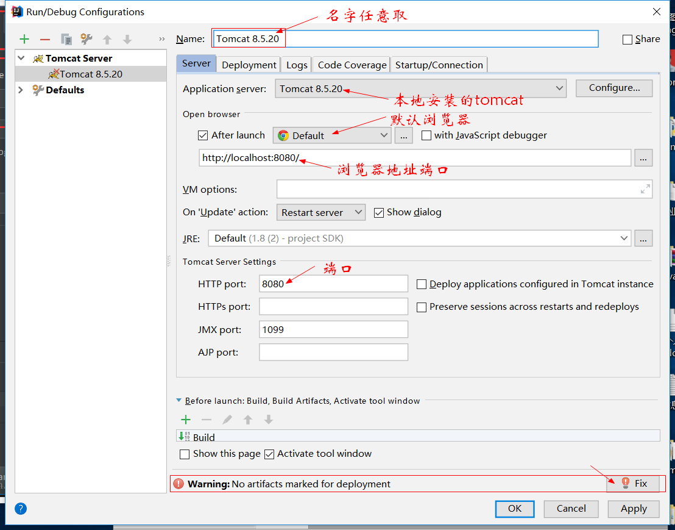675x530 pixels.
Task: Edit before-launch task with pencil icon
Action: pos(227,420)
